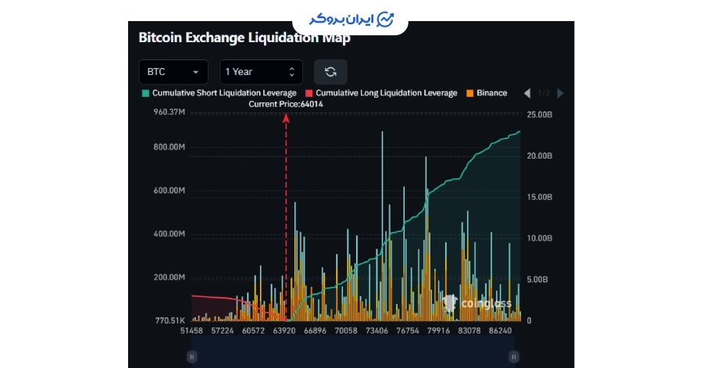Click the Iran Broker logo icon
Screen dimensions: 703x368
(x=385, y=20)
